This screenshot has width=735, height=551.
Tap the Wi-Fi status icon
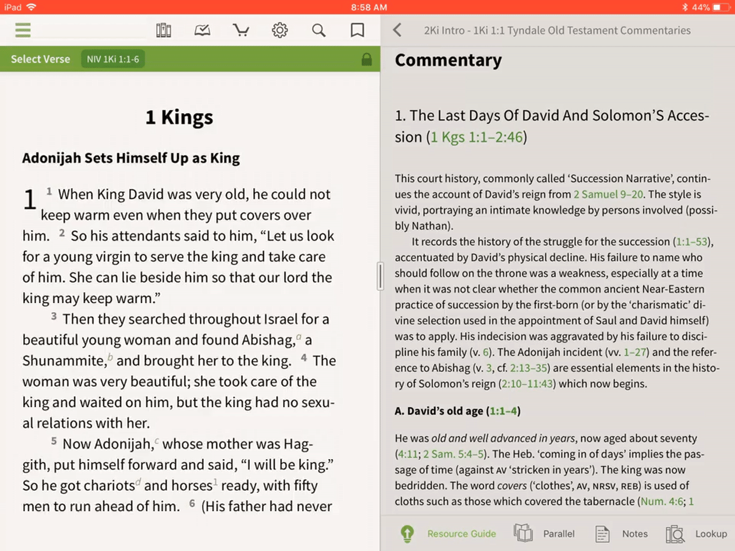[x=31, y=7]
